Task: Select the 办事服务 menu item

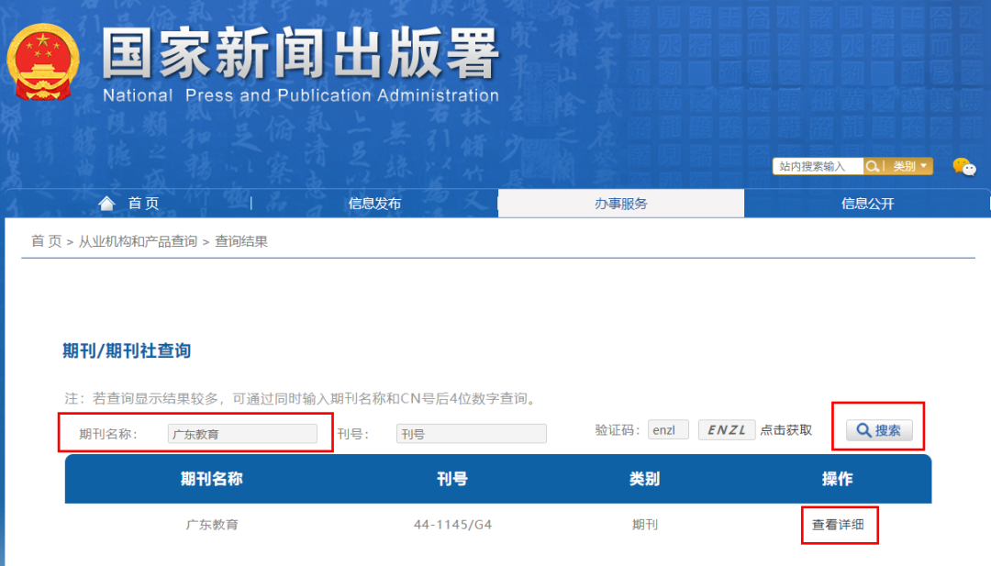Action: coord(620,203)
